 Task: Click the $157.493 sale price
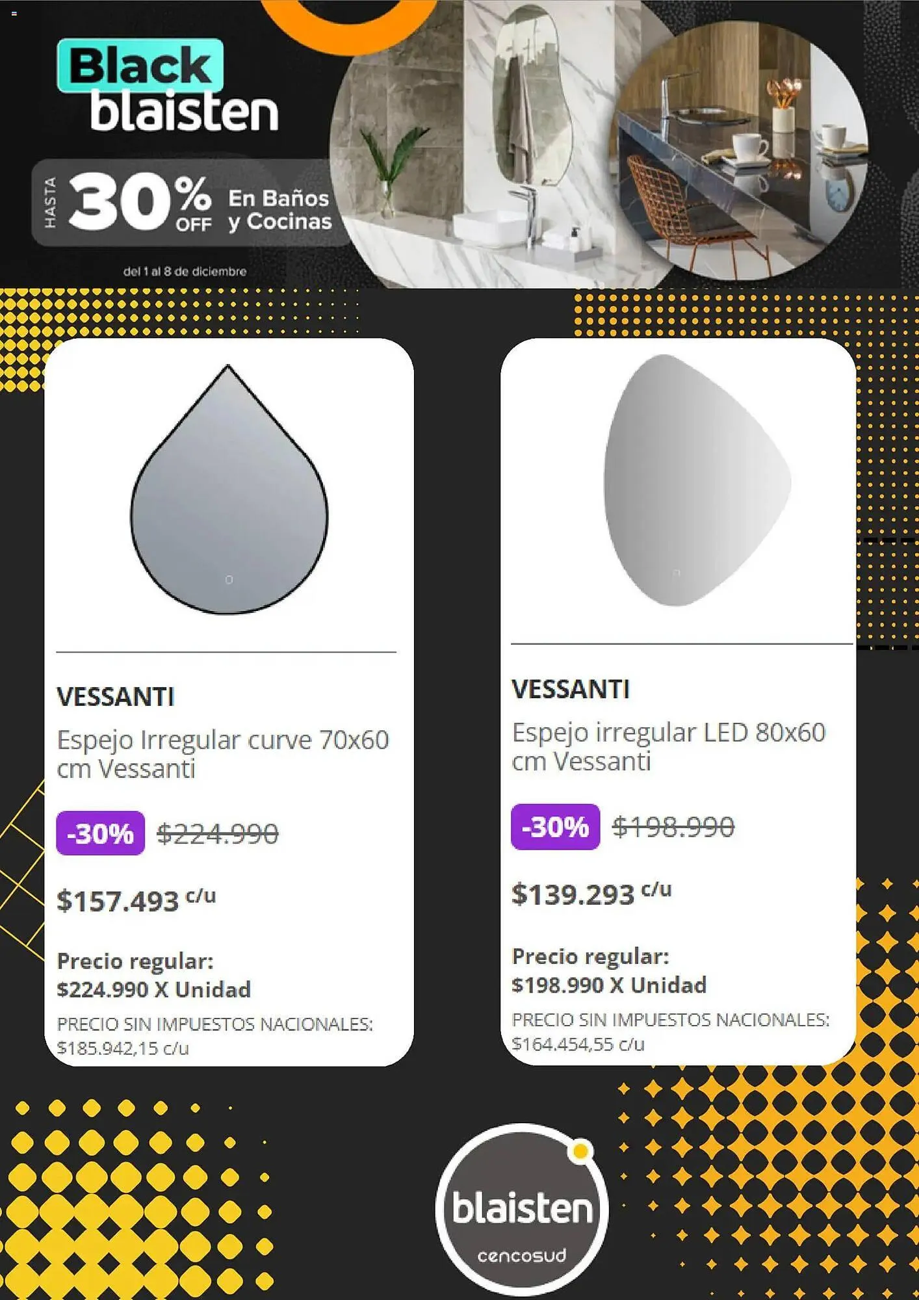click(x=118, y=901)
